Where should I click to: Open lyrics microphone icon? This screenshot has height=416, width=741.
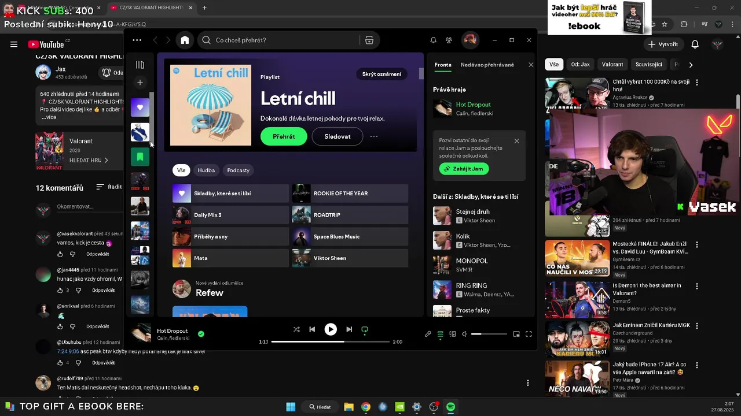tap(428, 334)
